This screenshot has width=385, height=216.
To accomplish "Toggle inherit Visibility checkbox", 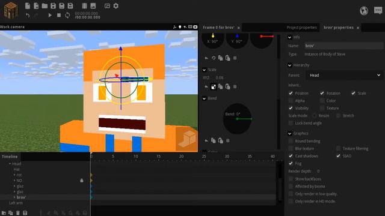I will [291, 108].
